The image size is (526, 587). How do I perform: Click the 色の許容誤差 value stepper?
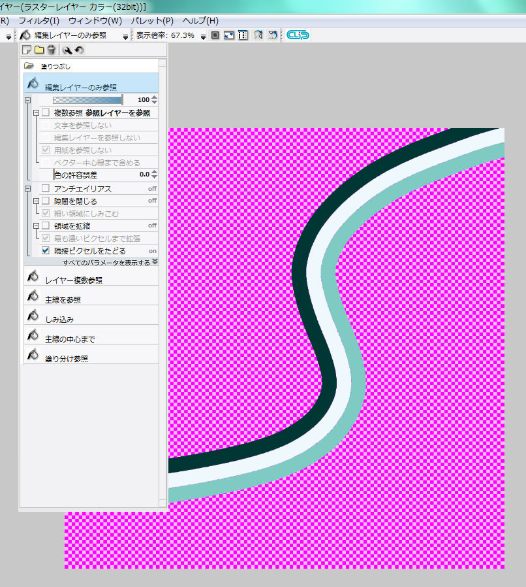(154, 175)
